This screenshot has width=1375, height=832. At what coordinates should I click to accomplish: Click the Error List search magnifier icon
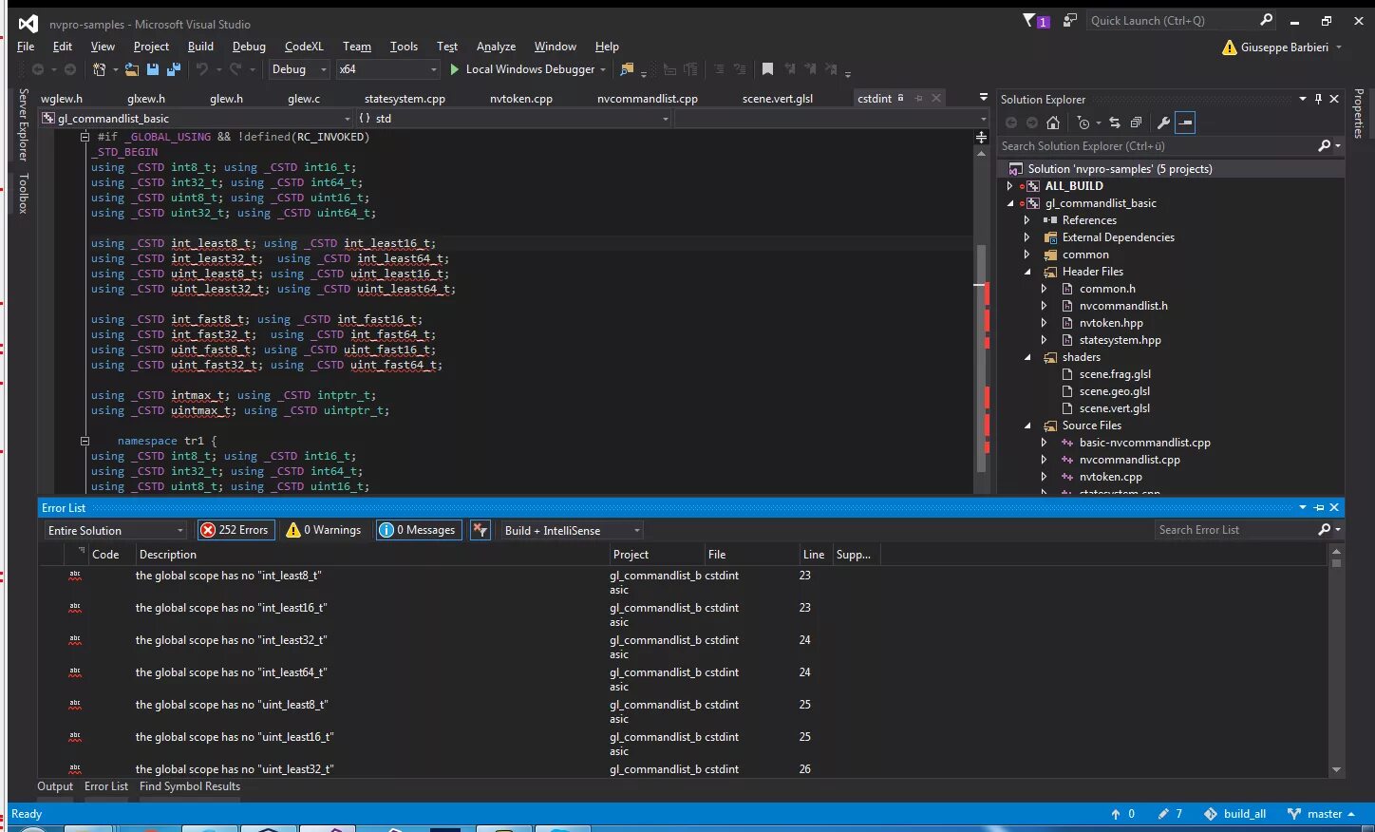(x=1325, y=530)
